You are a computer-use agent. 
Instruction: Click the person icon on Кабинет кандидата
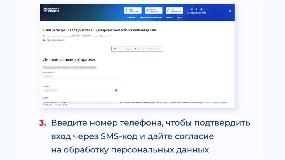coord(147,11)
